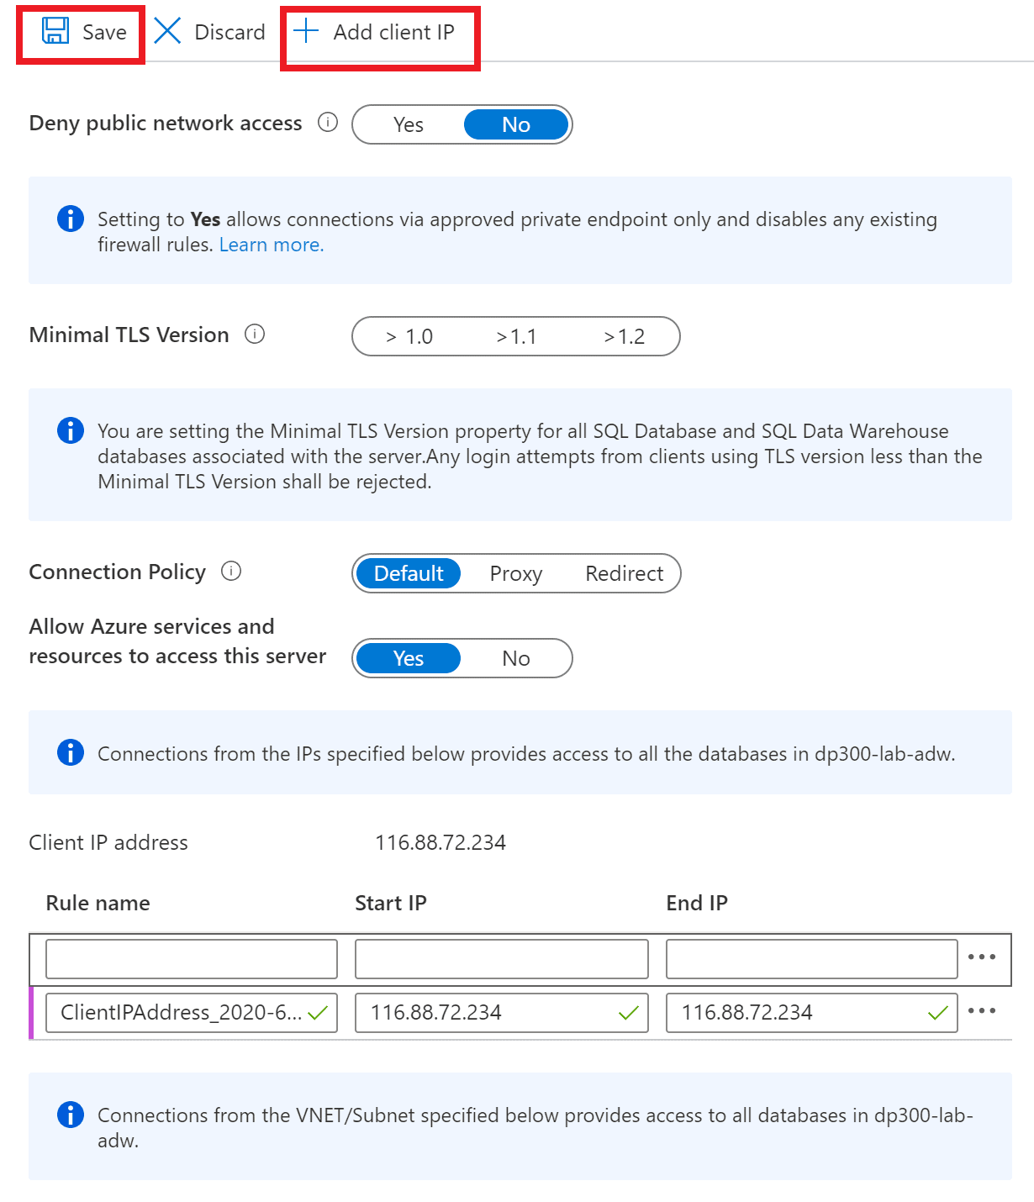This screenshot has height=1202, width=1034.
Task: Click the info icon in the private endpoint notice
Action: pos(71,219)
